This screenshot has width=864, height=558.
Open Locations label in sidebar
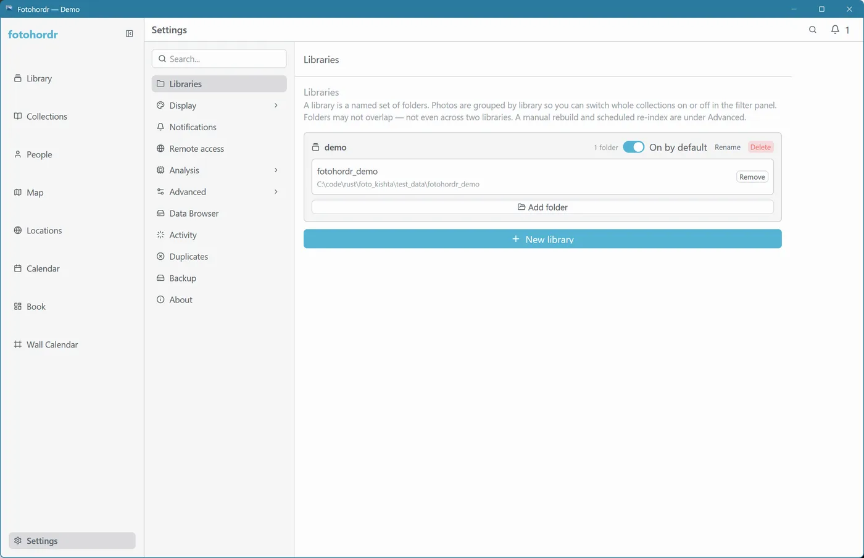tap(44, 230)
